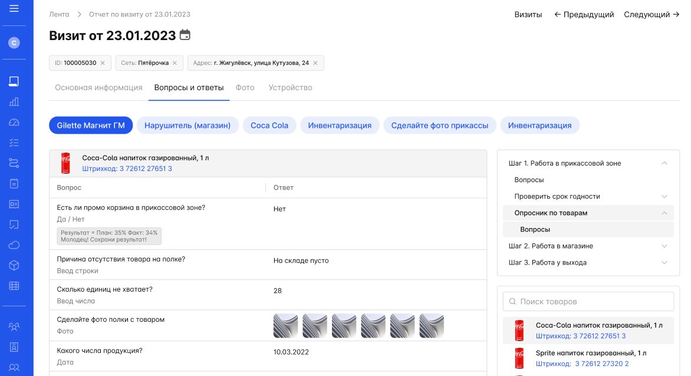This screenshot has height=376, width=691.
Task: Open the Визиты link at top
Action: pyautogui.click(x=528, y=15)
